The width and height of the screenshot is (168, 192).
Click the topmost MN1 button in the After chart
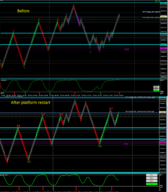[x=152, y=175]
